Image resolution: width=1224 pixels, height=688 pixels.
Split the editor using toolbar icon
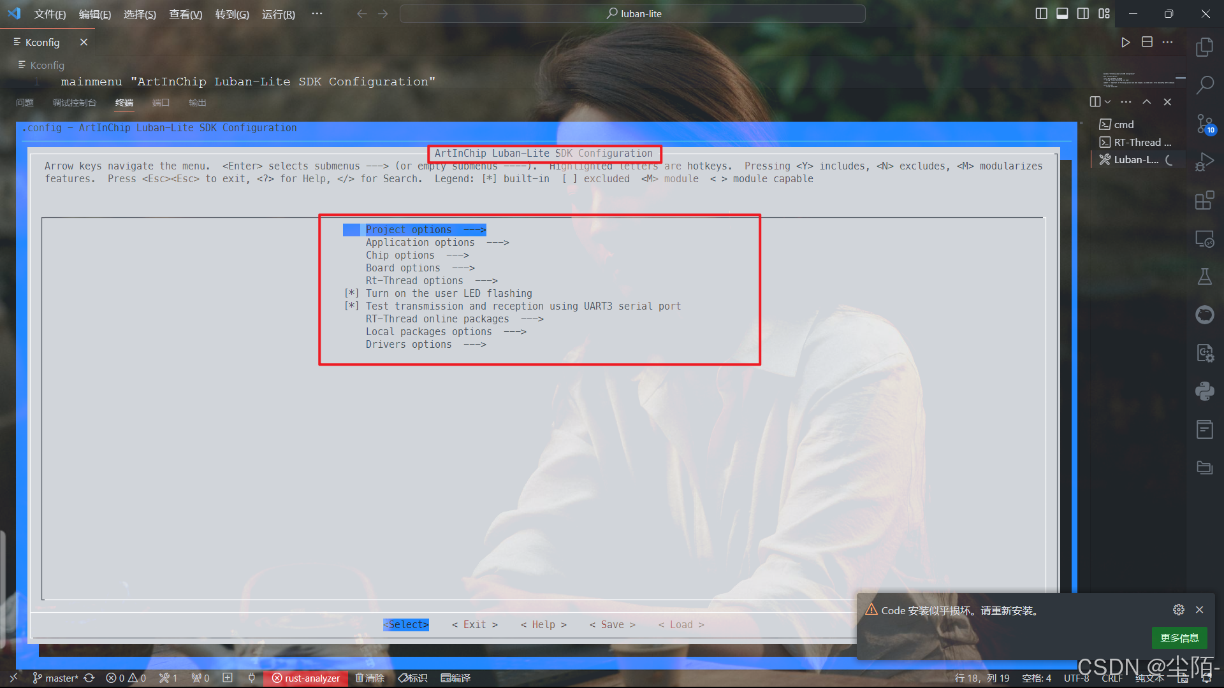(1147, 42)
